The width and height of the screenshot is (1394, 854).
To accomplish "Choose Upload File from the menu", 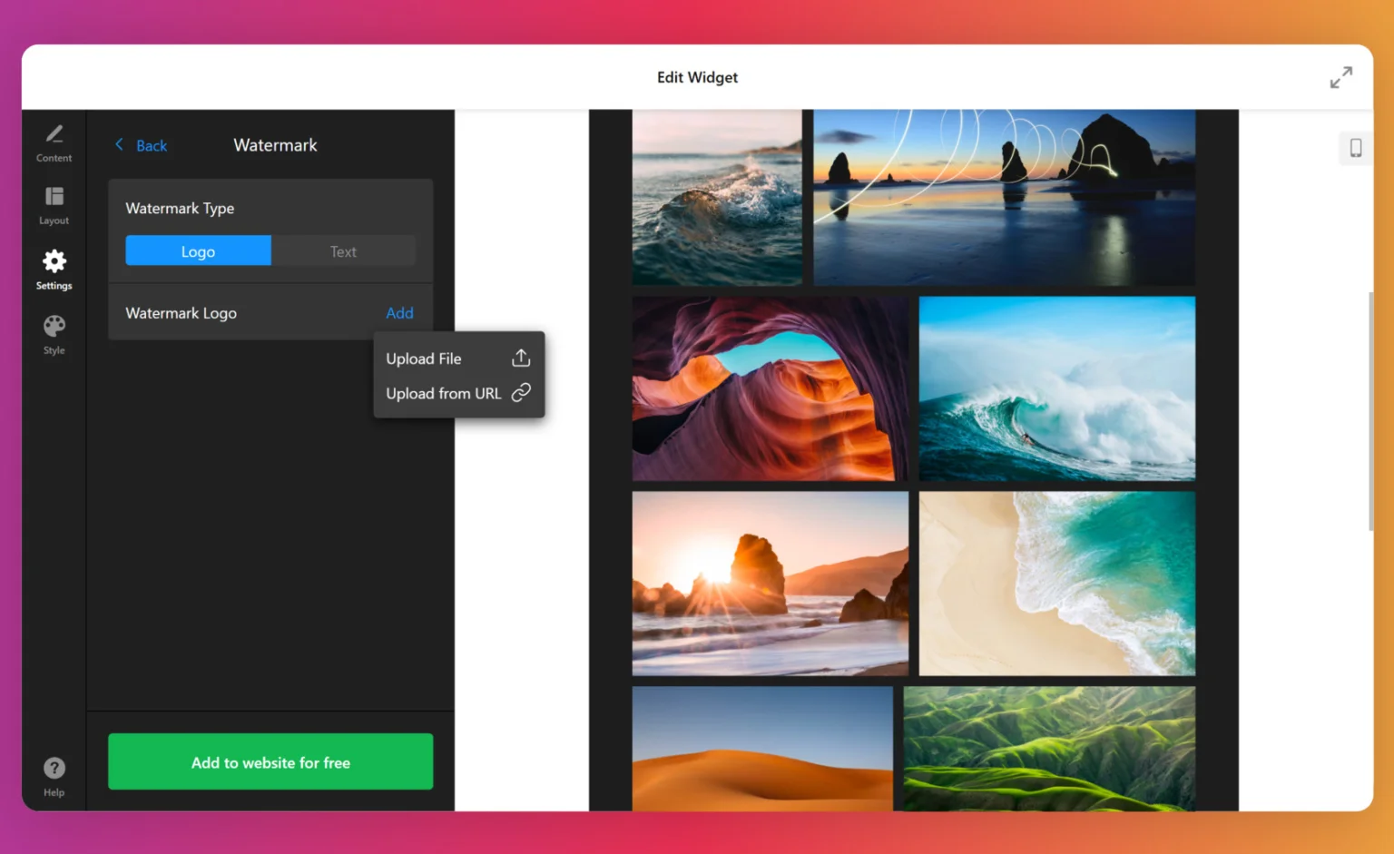I will (x=424, y=358).
